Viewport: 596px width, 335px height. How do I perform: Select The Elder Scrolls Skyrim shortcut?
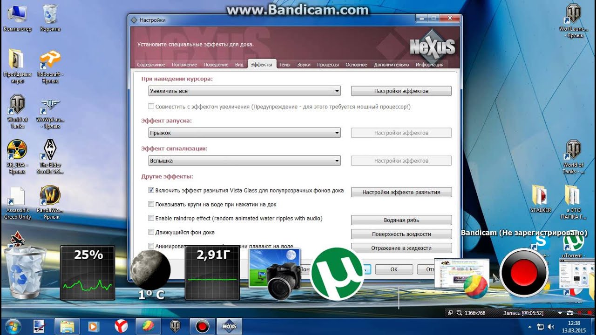tap(50, 156)
